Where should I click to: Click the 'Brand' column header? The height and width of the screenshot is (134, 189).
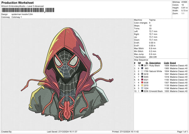[x=173, y=63]
